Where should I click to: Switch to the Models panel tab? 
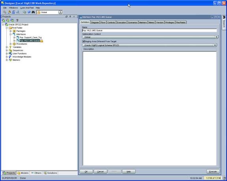click(23, 173)
